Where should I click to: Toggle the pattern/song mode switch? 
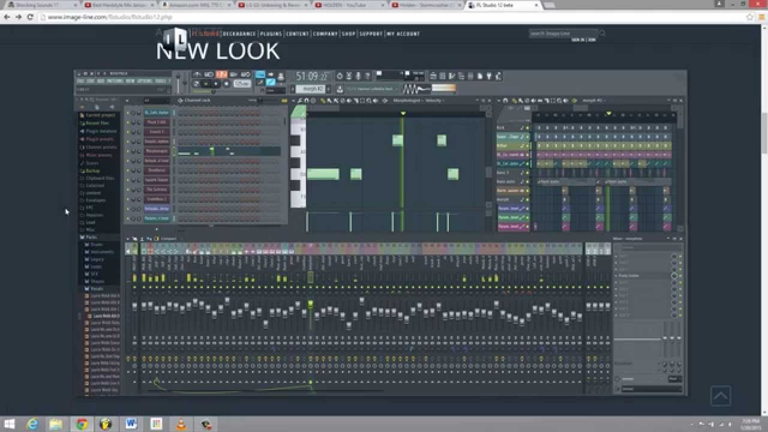(196, 83)
